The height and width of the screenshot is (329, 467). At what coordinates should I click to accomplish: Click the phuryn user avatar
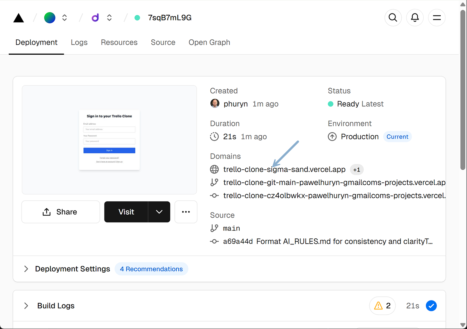pyautogui.click(x=215, y=103)
